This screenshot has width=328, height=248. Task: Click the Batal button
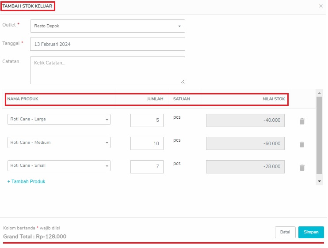285,232
